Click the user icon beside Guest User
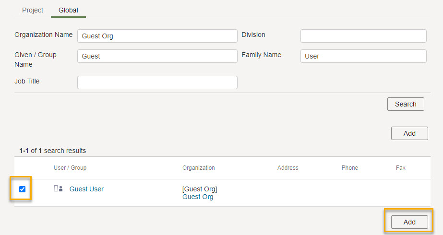Viewport: 443px width, 235px height. click(59, 189)
